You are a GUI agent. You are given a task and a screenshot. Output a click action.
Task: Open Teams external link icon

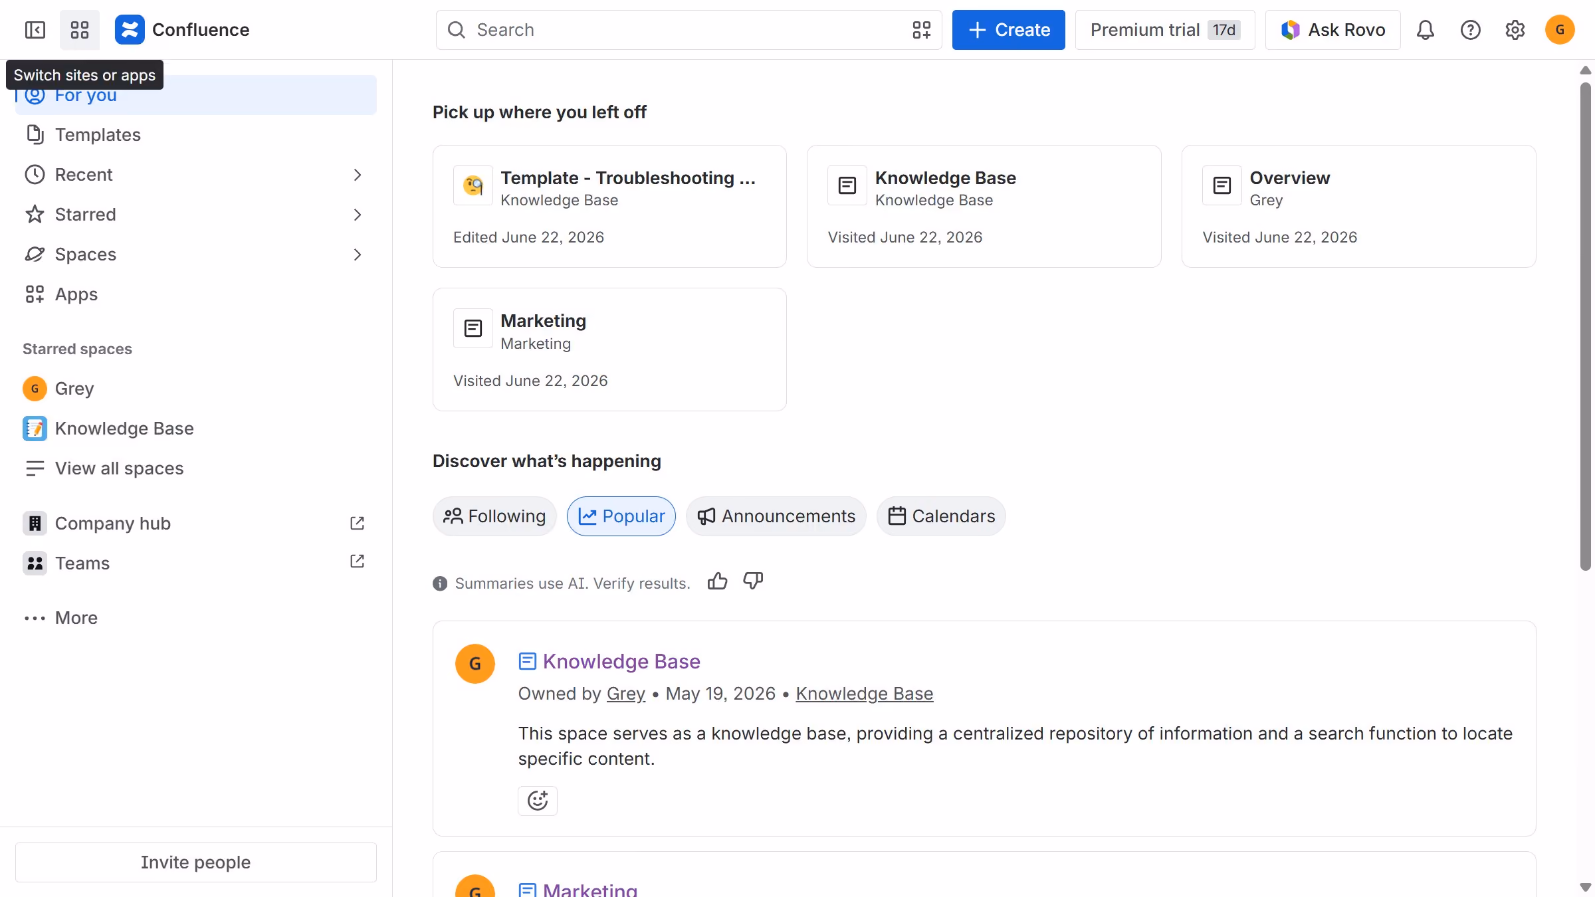click(x=357, y=561)
